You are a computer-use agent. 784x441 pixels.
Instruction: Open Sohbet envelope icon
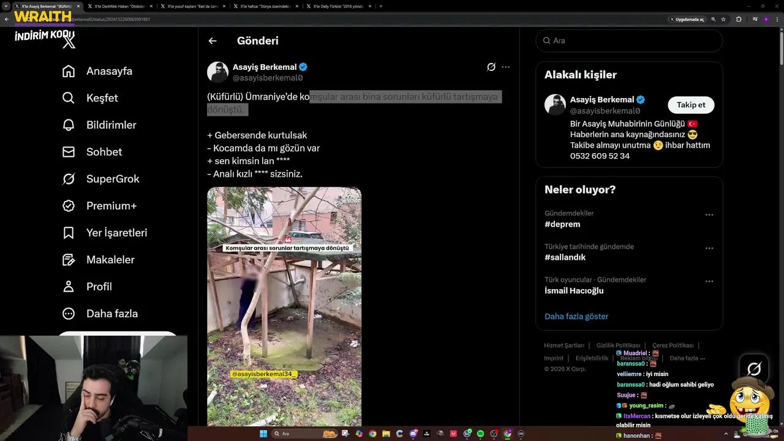(69, 152)
